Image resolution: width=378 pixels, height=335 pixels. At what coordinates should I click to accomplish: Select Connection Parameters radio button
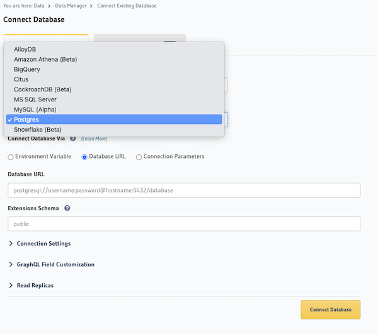coord(139,157)
